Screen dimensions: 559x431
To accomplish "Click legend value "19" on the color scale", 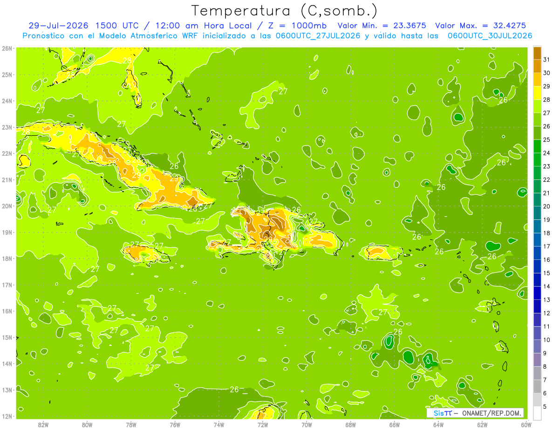I will tap(547, 219).
